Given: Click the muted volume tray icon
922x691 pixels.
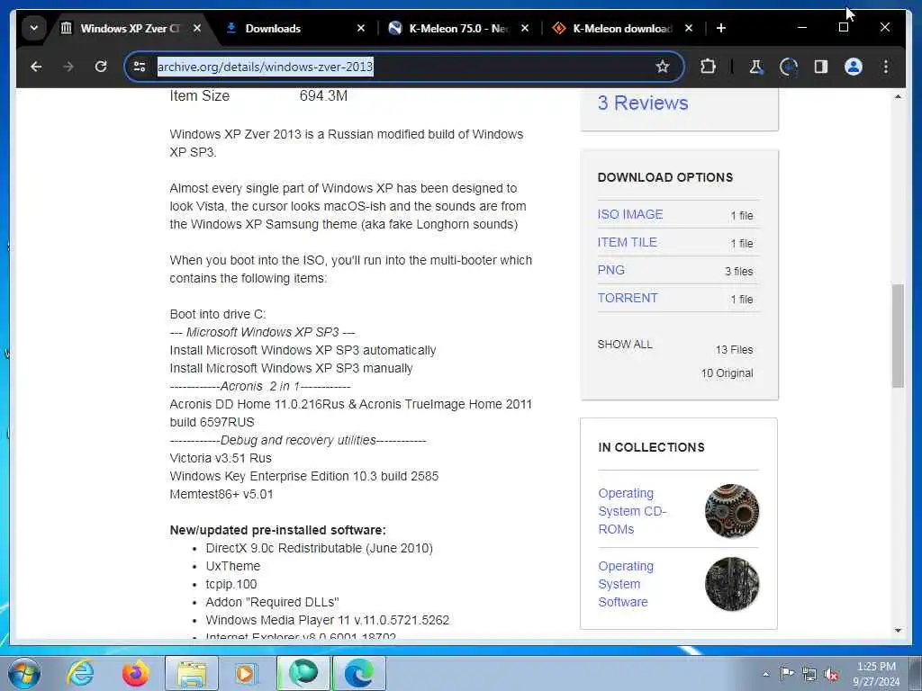Looking at the screenshot, I should click(x=831, y=675).
